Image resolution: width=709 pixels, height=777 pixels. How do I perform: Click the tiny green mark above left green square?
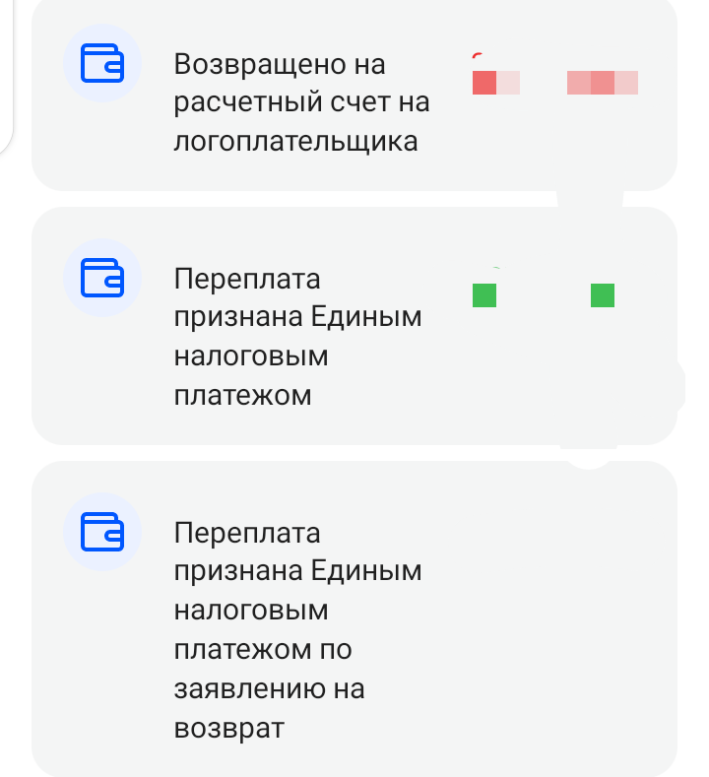click(496, 268)
